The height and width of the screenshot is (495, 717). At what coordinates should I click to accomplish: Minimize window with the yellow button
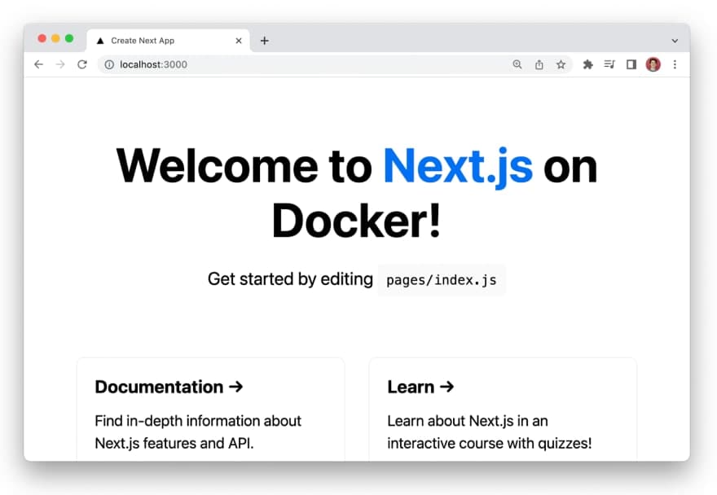click(55, 38)
